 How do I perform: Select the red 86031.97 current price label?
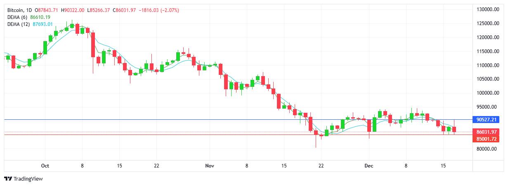coord(485,132)
